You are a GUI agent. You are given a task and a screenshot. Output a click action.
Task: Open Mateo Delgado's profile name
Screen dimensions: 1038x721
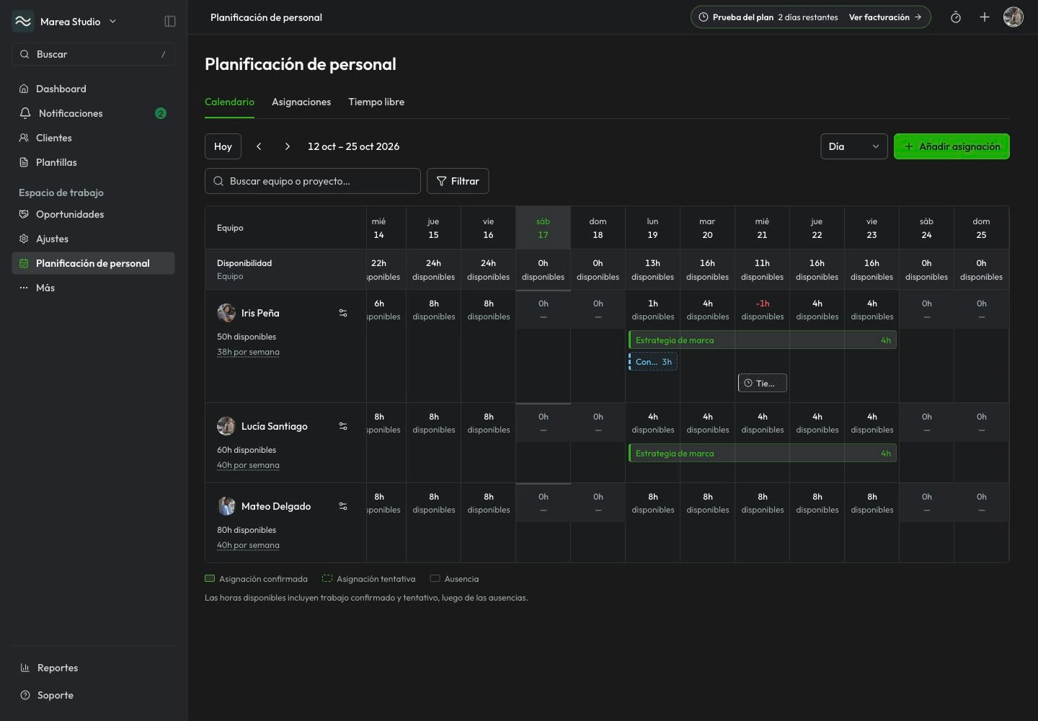(276, 506)
